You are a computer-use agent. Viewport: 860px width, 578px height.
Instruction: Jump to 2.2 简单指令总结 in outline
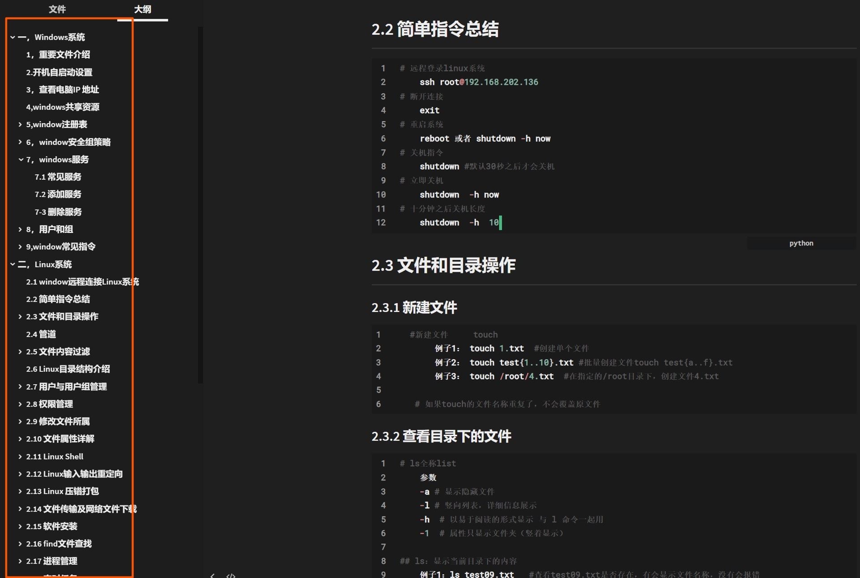58,299
